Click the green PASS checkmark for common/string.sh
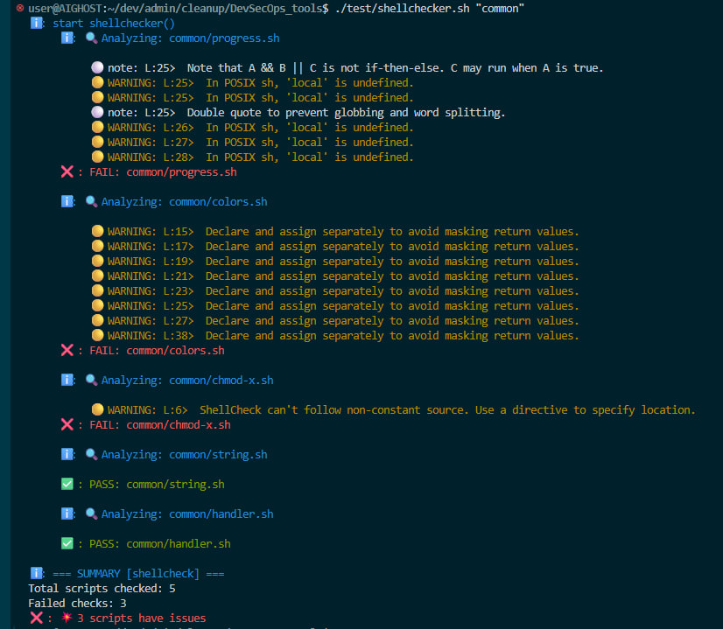The width and height of the screenshot is (723, 629). pos(67,484)
